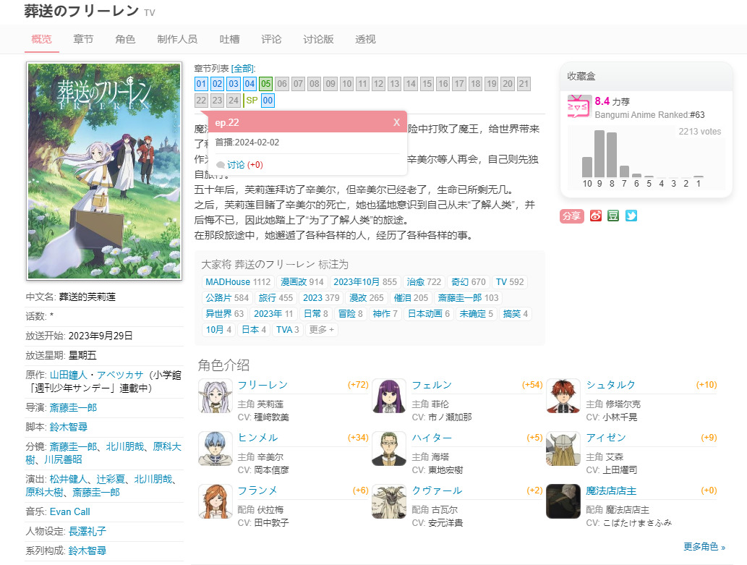This screenshot has width=747, height=565.
Task: Click the anime cover poster image
Action: tap(104, 171)
